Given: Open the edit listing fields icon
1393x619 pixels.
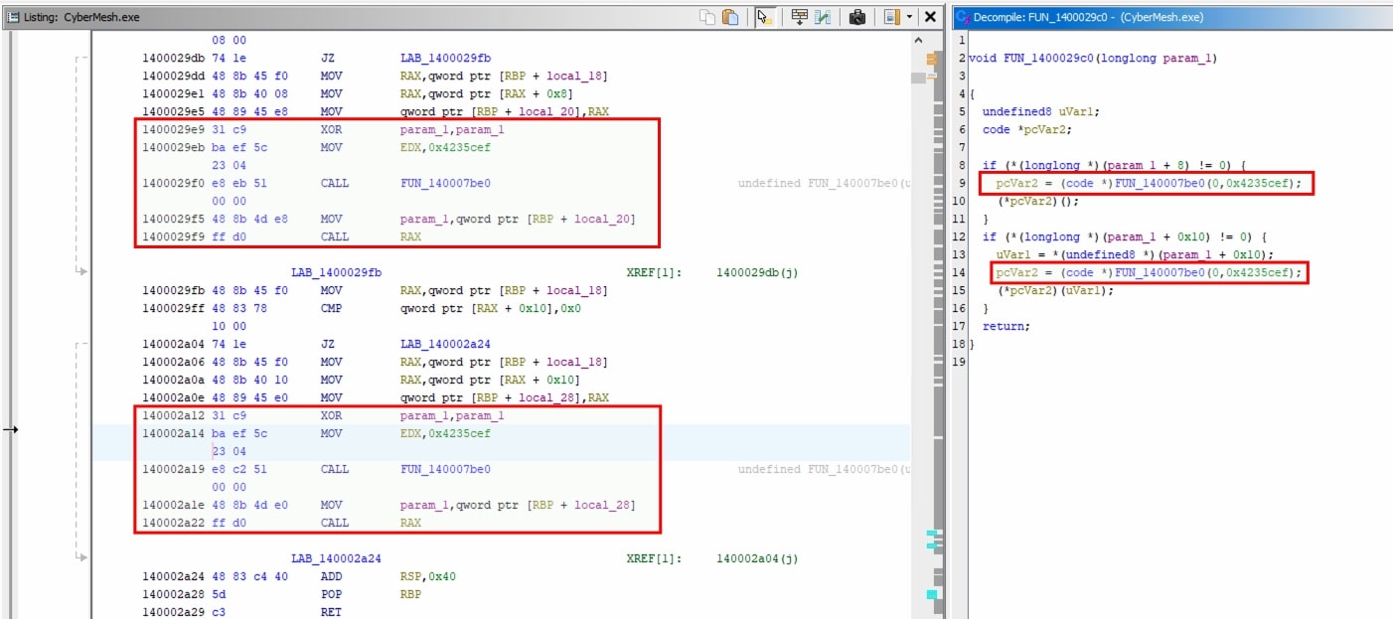Looking at the screenshot, I should 799,17.
